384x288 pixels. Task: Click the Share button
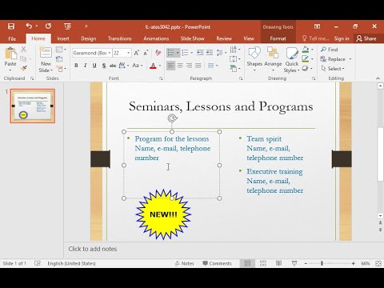[x=366, y=38]
